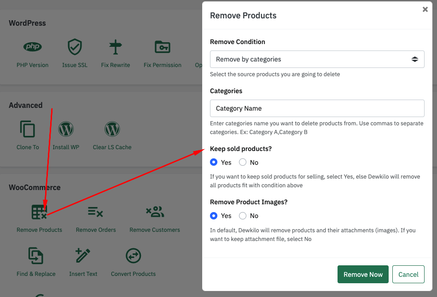Launch the Install WP WordPress icon
The height and width of the screenshot is (297, 437).
[x=66, y=129]
